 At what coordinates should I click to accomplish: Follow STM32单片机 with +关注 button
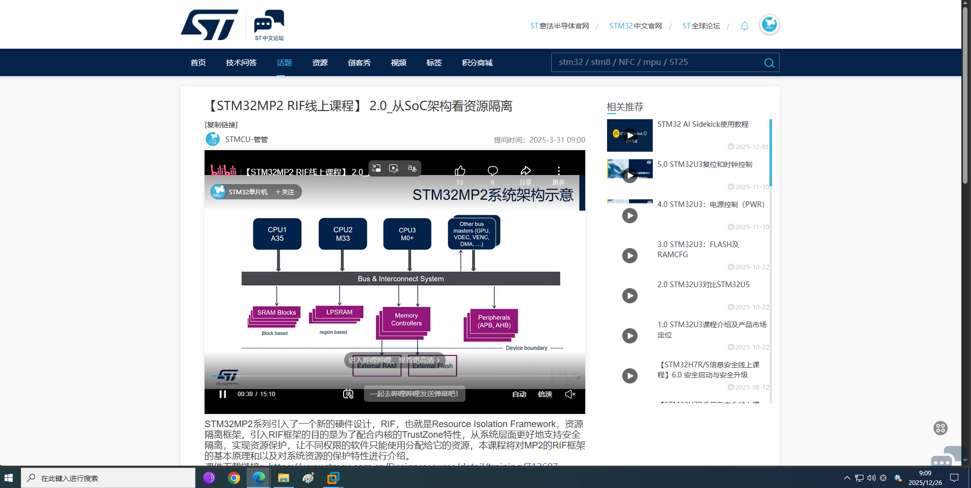point(285,192)
